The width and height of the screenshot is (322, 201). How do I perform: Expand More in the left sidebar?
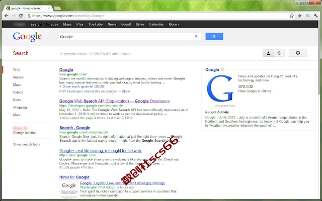pyautogui.click(x=17, y=115)
